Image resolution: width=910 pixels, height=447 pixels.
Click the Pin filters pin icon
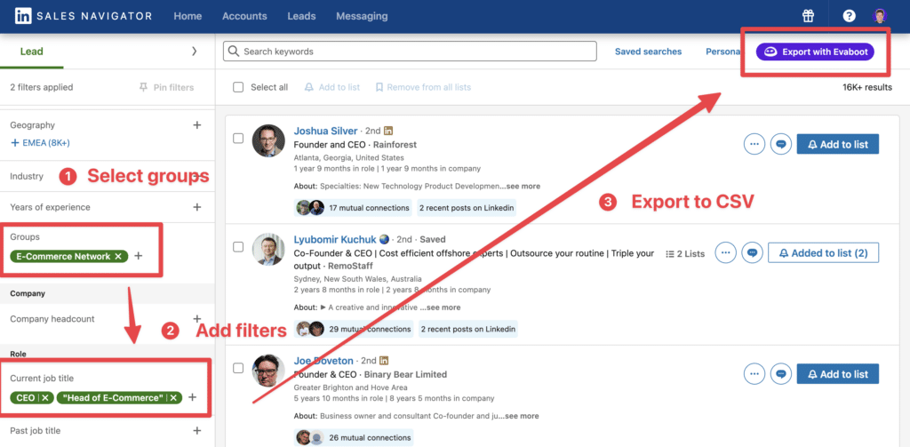(143, 87)
